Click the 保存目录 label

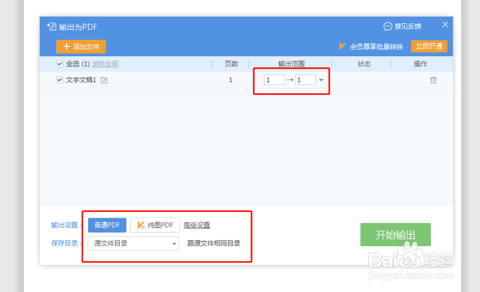tap(64, 243)
